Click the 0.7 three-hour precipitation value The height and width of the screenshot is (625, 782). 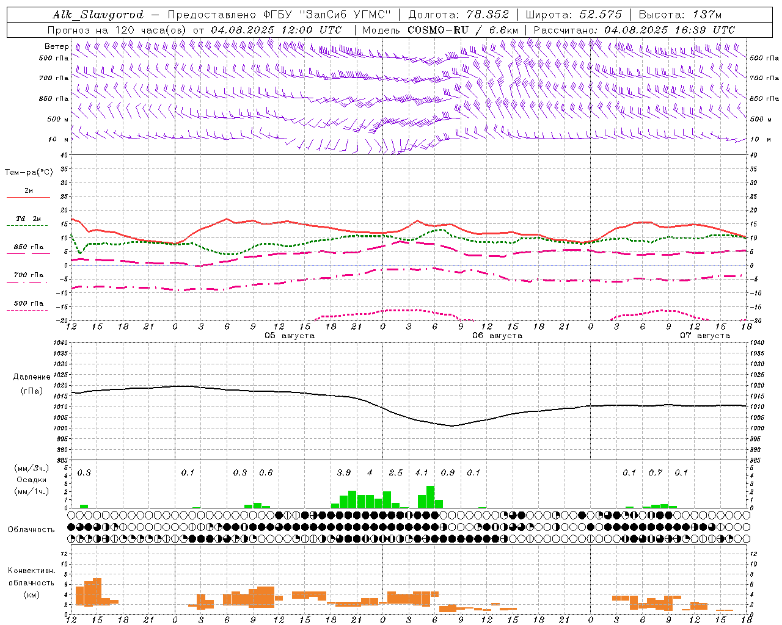[x=656, y=472]
